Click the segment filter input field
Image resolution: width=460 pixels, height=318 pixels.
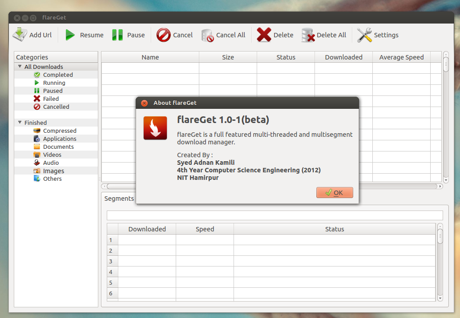(274, 215)
